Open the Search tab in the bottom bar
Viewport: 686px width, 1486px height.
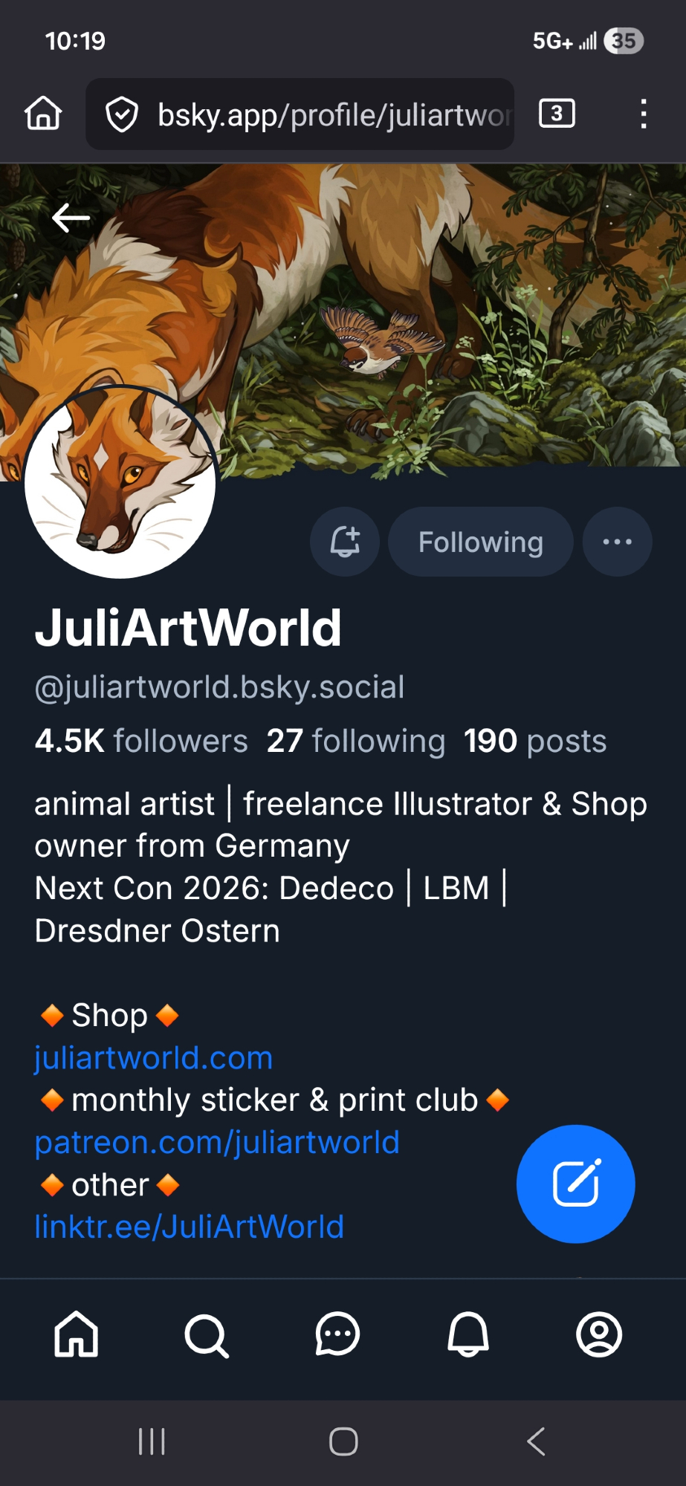(x=207, y=1335)
